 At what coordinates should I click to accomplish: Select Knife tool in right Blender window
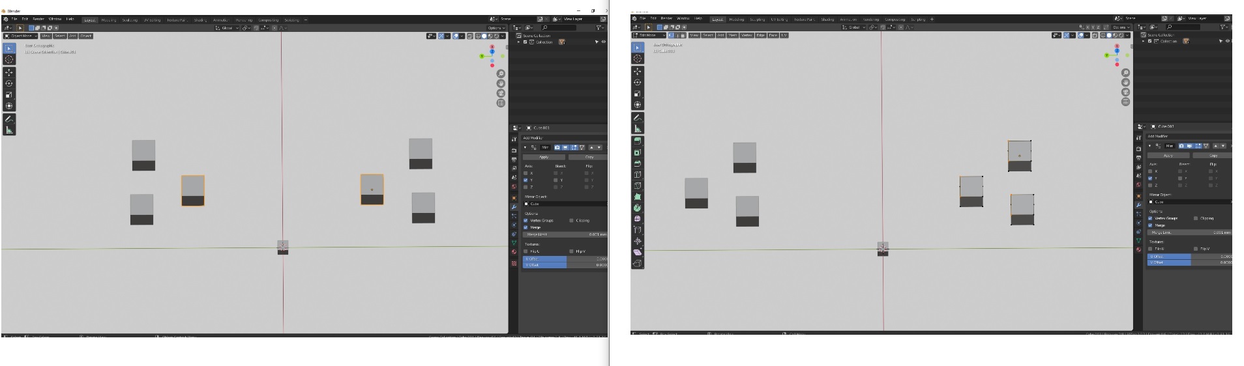[x=638, y=185]
